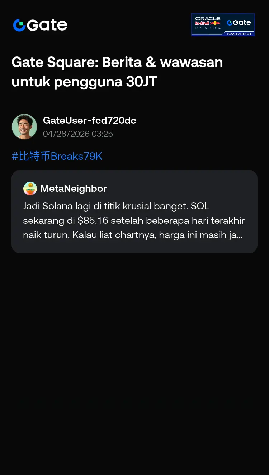Open the MetaNeighbor author name
Image resolution: width=269 pixels, height=475 pixels.
74,188
